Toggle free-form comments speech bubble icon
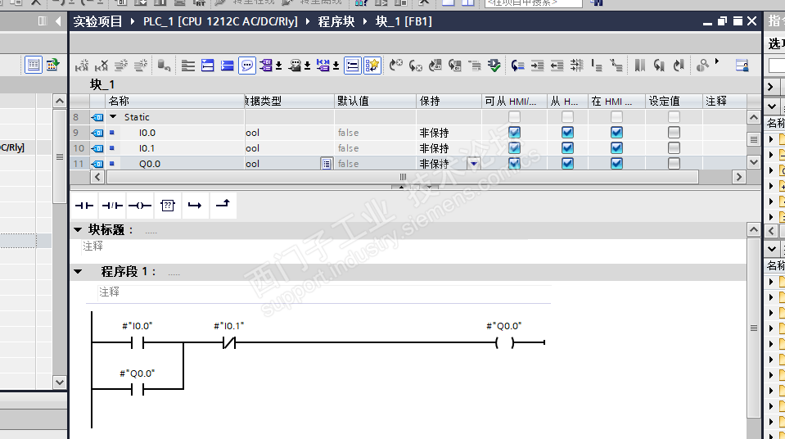This screenshot has width=785, height=439. click(247, 66)
